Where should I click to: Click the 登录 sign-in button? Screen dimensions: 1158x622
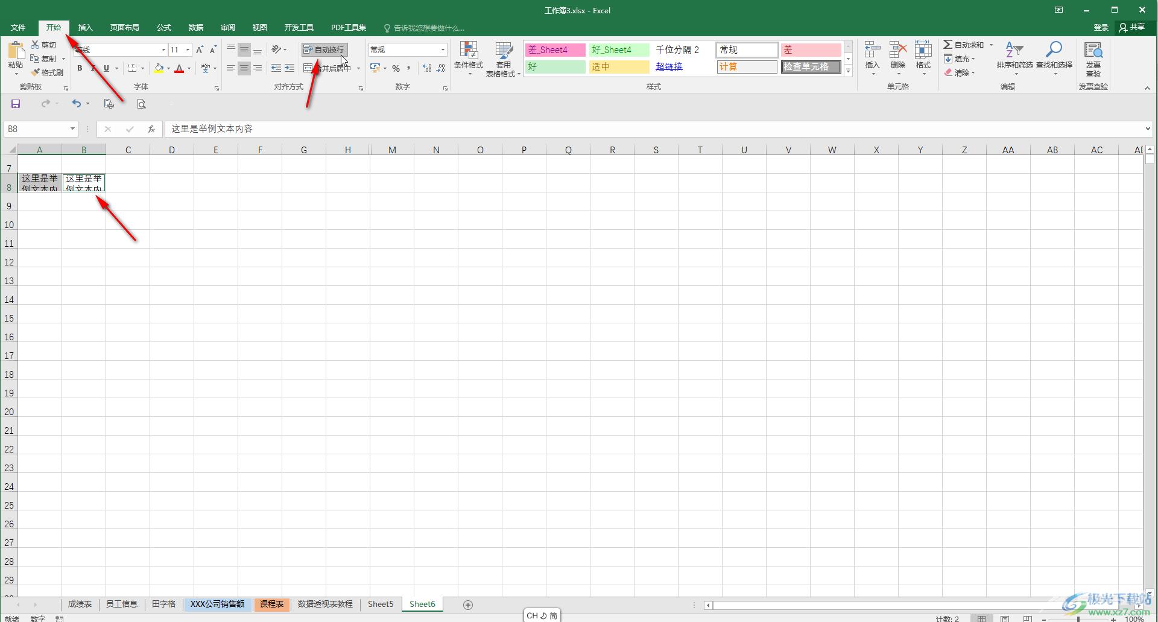[x=1101, y=28]
